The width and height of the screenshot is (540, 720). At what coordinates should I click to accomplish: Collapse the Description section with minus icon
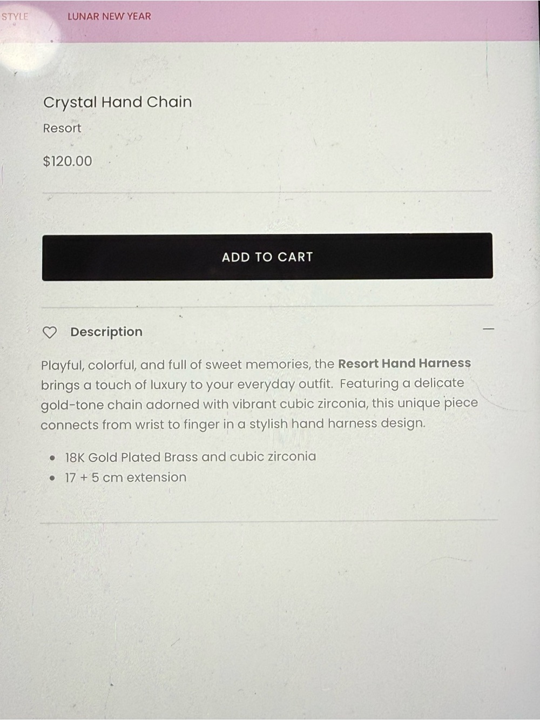pyautogui.click(x=488, y=328)
